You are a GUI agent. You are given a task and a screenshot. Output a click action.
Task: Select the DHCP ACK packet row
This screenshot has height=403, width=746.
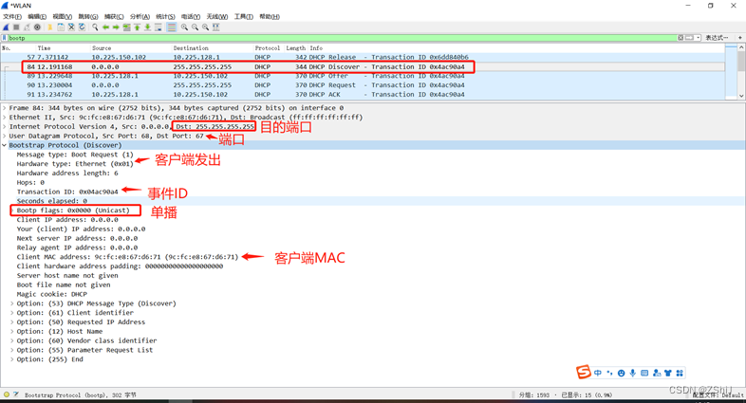tap(363, 95)
